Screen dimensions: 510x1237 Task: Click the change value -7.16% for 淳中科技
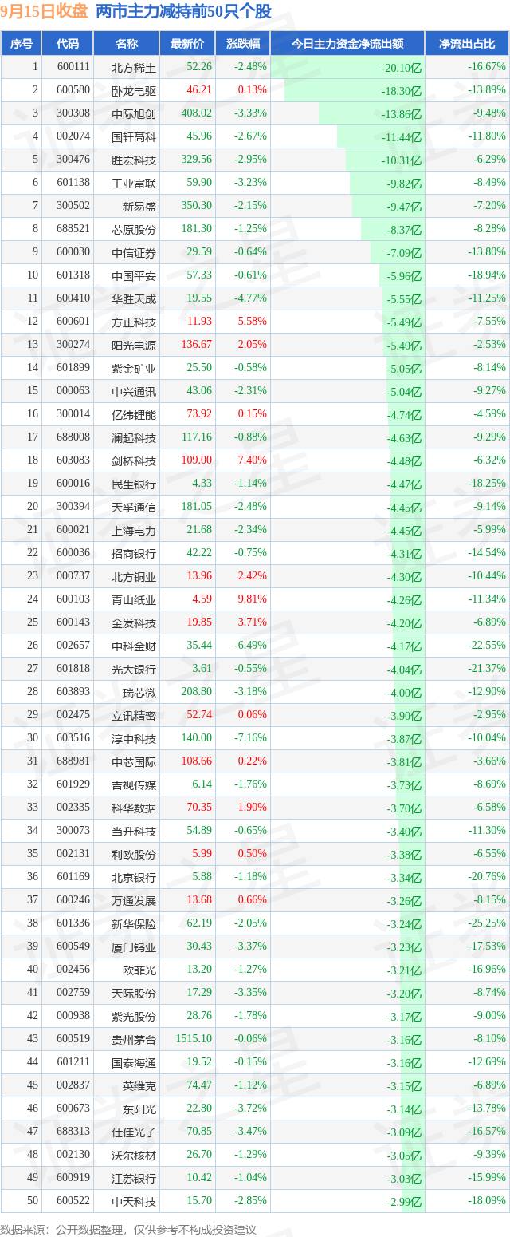(x=250, y=738)
